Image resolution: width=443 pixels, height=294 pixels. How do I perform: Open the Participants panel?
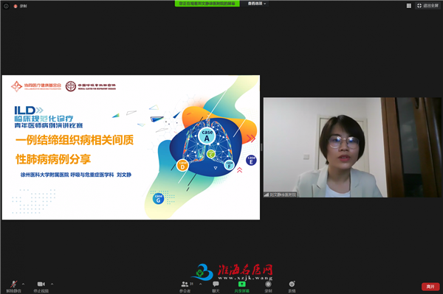tap(185, 287)
